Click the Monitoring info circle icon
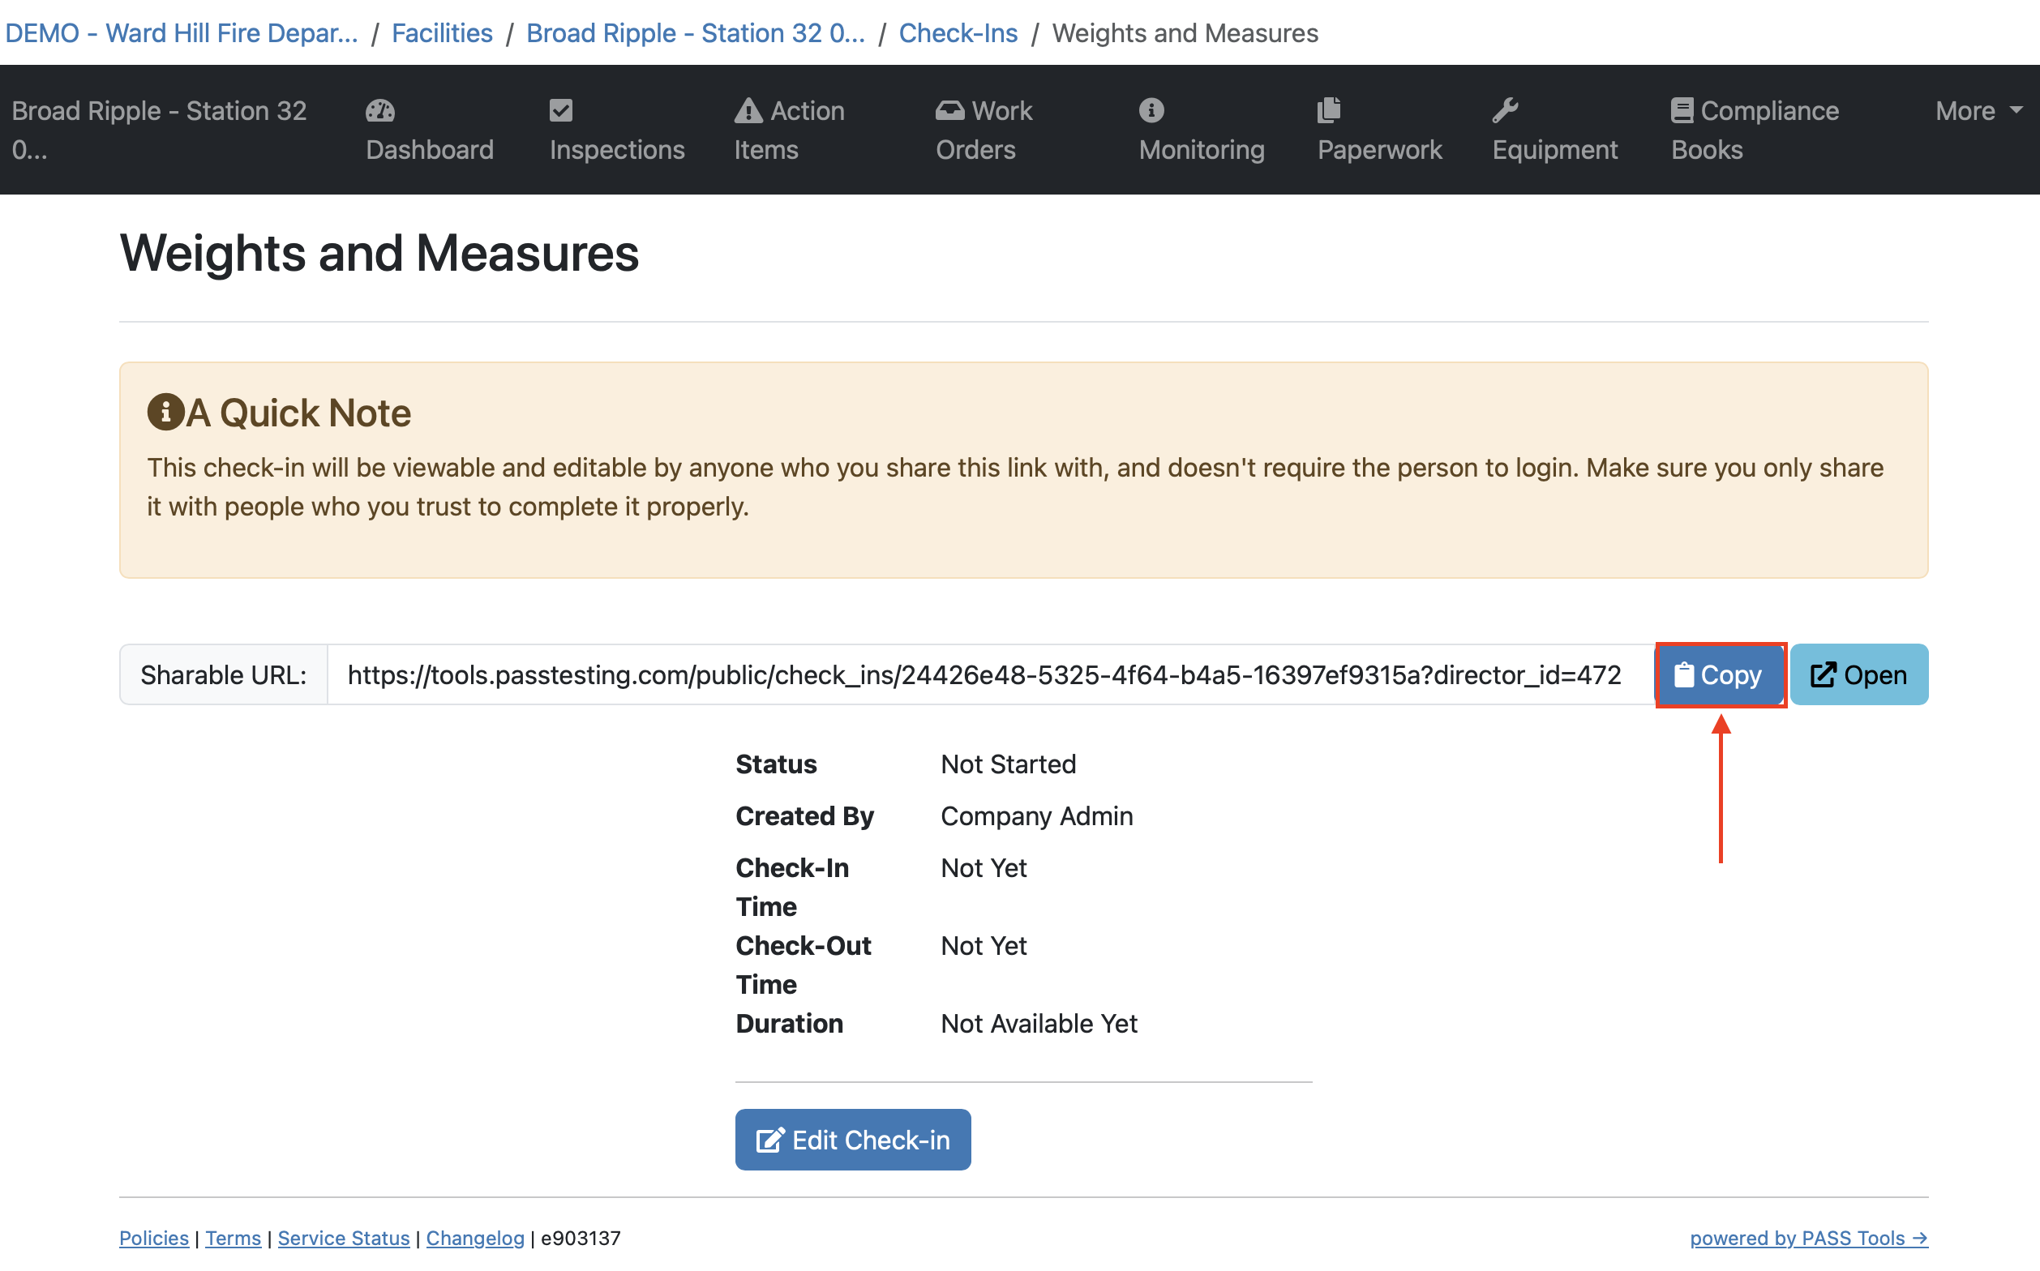Screen dimensions: 2040x1271 point(1151,110)
